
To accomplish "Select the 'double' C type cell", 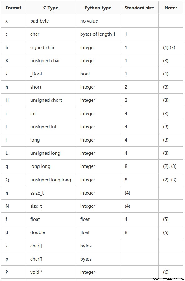I will pyautogui.click(x=51, y=232).
